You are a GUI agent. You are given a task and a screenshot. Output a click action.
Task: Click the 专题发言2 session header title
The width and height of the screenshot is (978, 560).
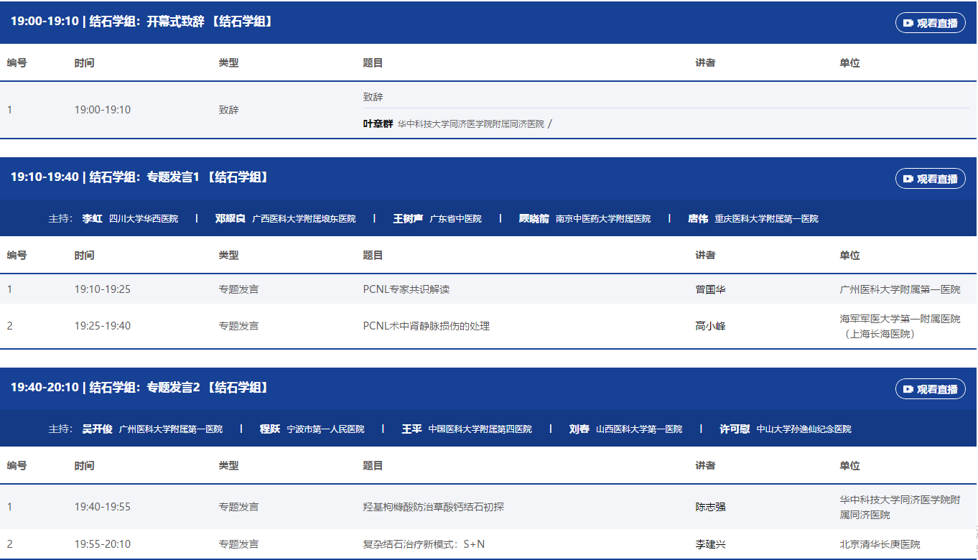[x=140, y=388]
